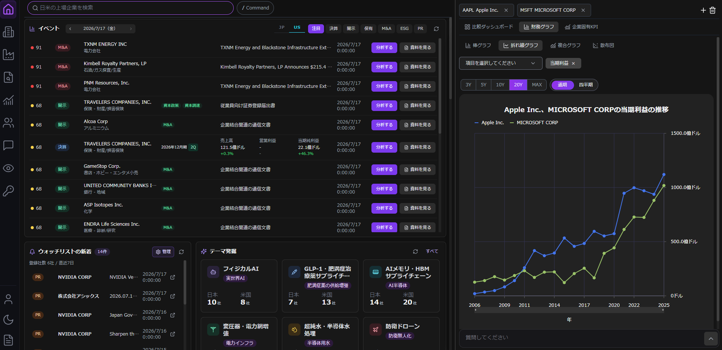Screen dimensions: 722x350
Task: Open the home icon in the sidebar
Action: pos(8,9)
